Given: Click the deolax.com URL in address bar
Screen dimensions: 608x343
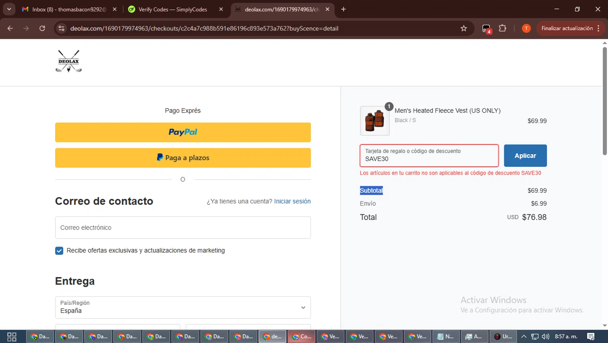Looking at the screenshot, I should 204,28.
